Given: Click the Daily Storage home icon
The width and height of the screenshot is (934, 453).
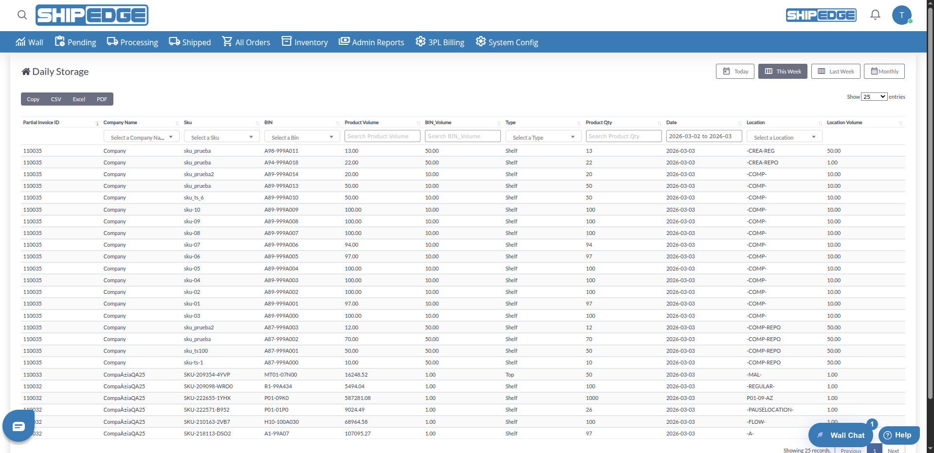Looking at the screenshot, I should 26,72.
